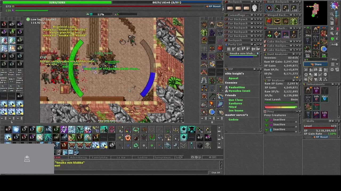Click the minimap view
Image resolution: width=341 pixels, height=191 pixels.
coord(315,13)
